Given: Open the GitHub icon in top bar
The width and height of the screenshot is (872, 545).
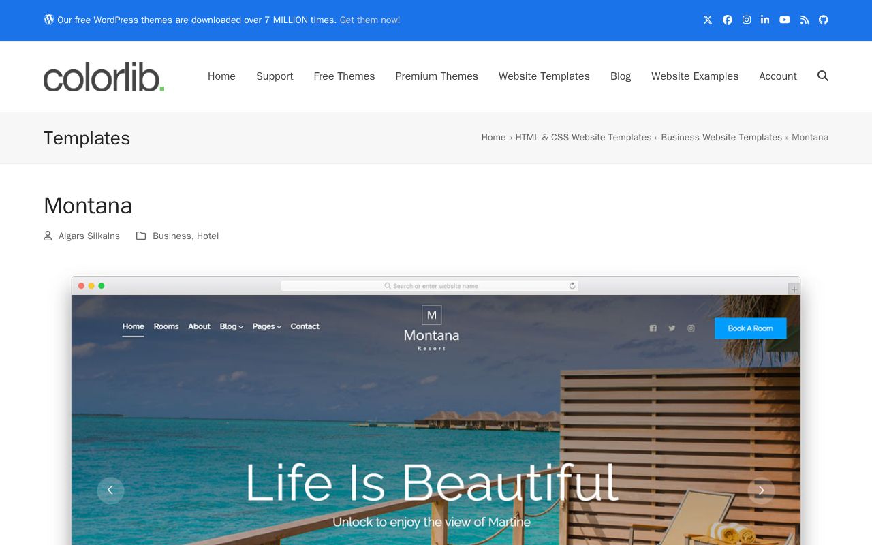Looking at the screenshot, I should [824, 20].
